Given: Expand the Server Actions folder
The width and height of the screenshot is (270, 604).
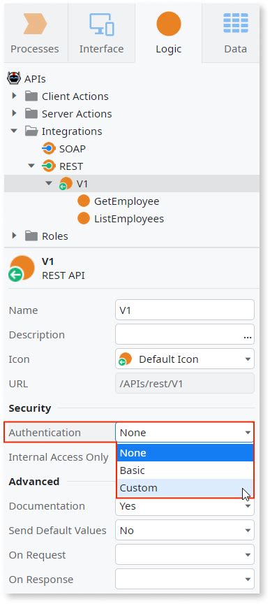Looking at the screenshot, I should (x=15, y=113).
